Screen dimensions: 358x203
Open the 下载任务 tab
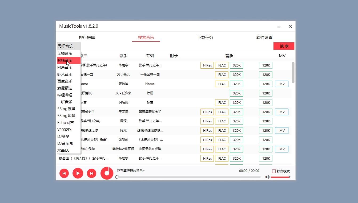click(x=205, y=37)
